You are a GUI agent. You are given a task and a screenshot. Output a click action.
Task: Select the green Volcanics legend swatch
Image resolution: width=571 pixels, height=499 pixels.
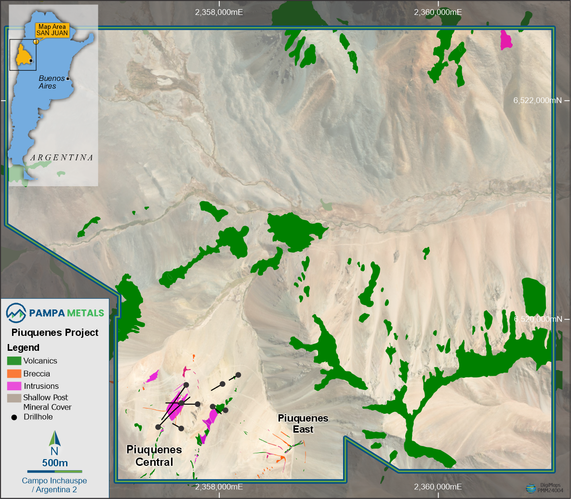click(x=14, y=361)
